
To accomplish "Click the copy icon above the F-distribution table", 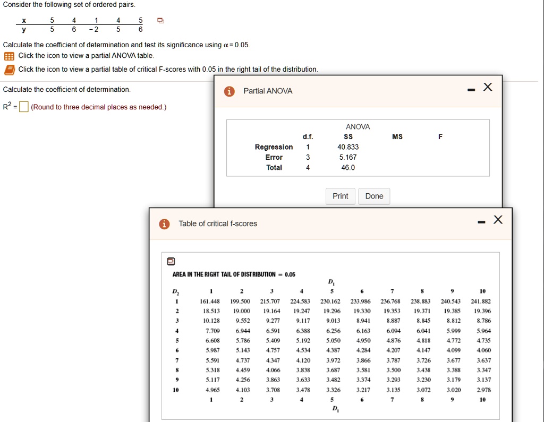I will coord(171,261).
